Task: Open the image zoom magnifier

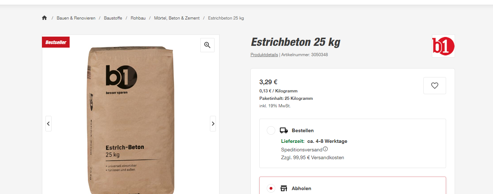Action: pyautogui.click(x=207, y=45)
